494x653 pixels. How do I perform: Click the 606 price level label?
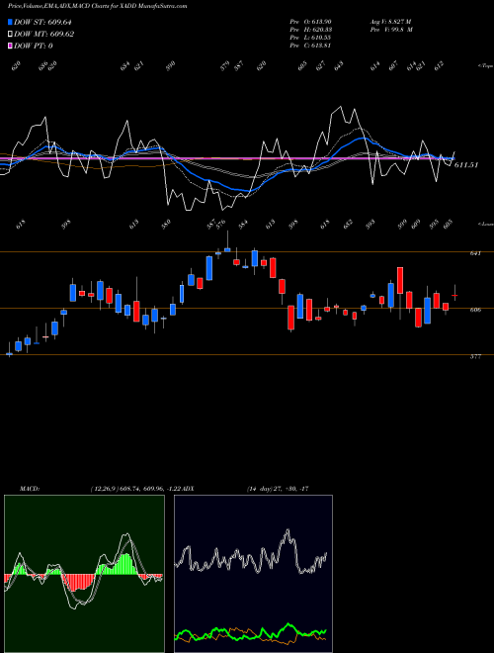[x=476, y=310]
